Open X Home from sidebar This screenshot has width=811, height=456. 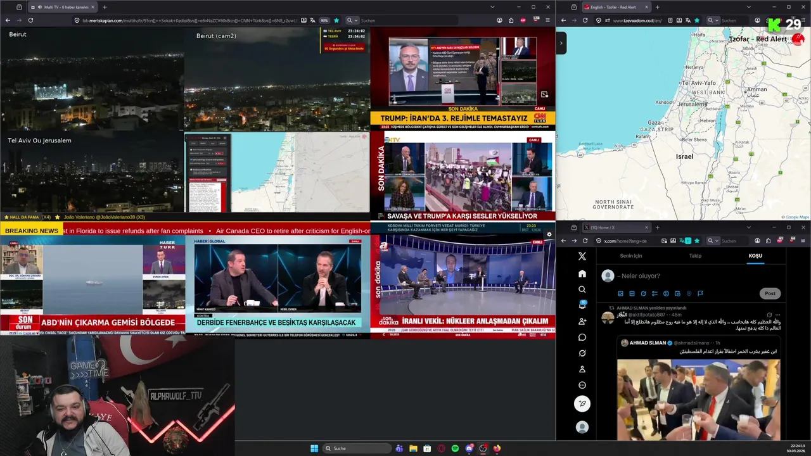pos(582,274)
